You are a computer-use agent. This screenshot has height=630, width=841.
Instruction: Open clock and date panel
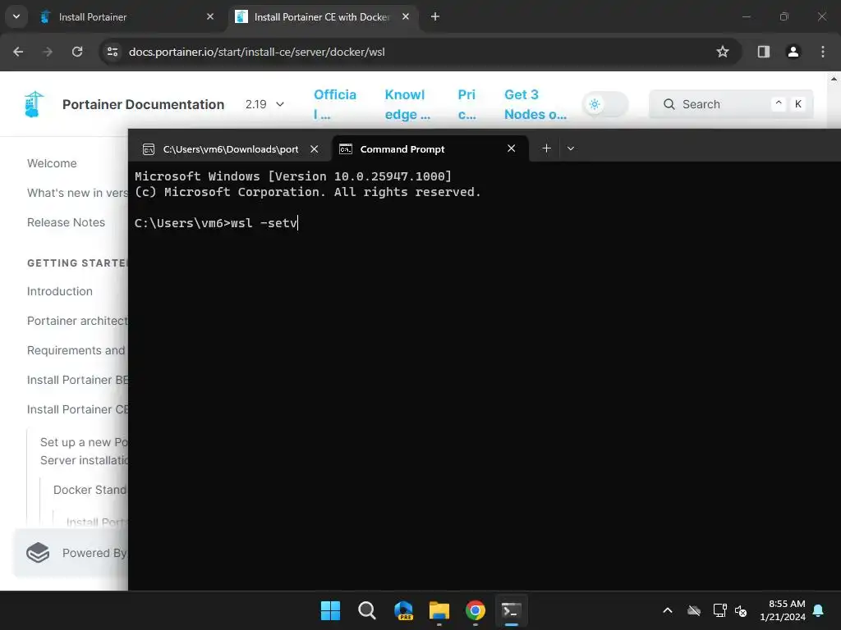coord(783,610)
